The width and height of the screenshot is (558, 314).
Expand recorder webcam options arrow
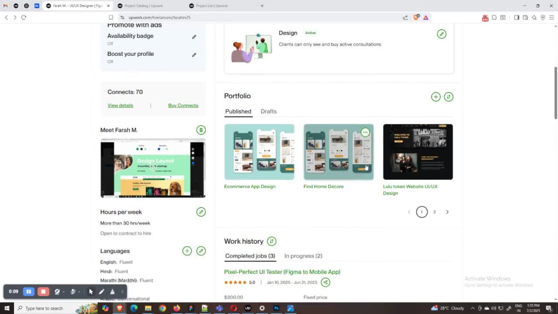64,292
